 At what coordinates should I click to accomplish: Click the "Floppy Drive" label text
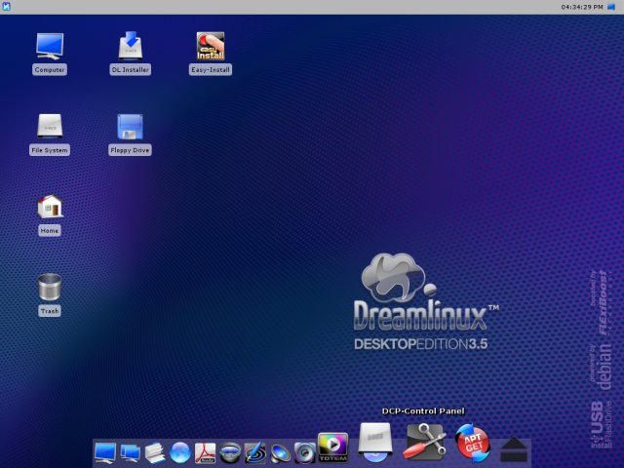coord(130,150)
